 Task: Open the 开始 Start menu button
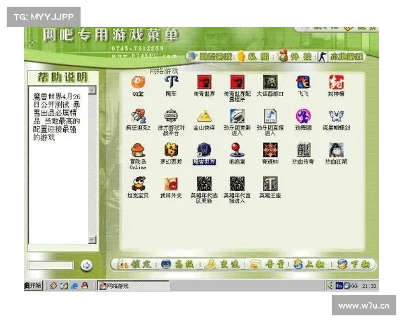click(x=34, y=285)
